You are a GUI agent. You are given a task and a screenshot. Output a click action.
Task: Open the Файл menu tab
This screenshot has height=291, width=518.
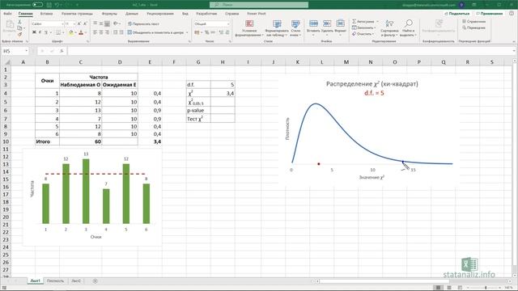7,14
